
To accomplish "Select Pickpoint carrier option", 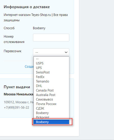I will (x=51, y=117).
